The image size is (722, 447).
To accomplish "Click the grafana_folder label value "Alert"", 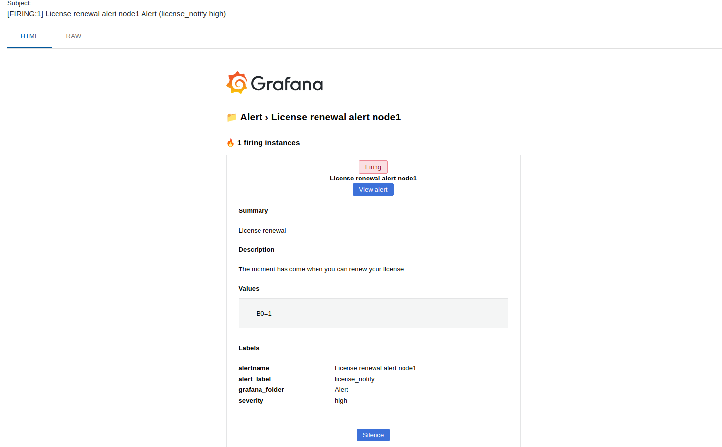I will [x=341, y=390].
